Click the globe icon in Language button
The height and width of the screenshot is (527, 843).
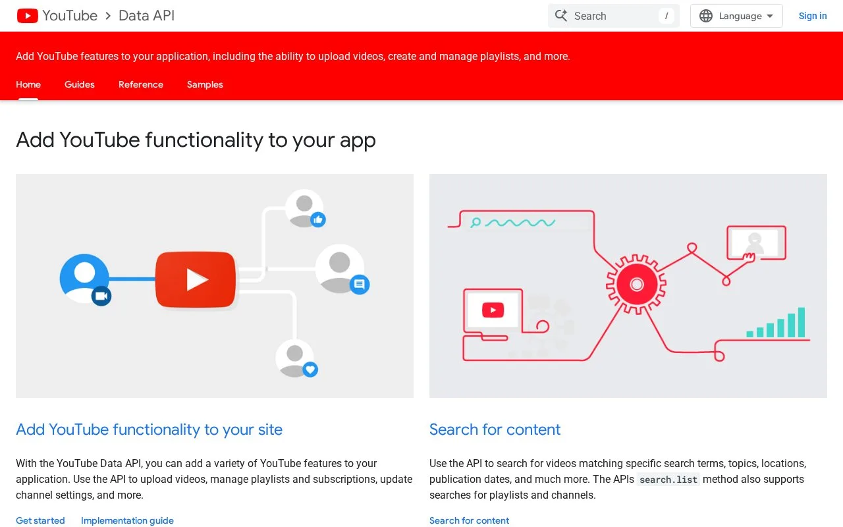[x=706, y=16]
